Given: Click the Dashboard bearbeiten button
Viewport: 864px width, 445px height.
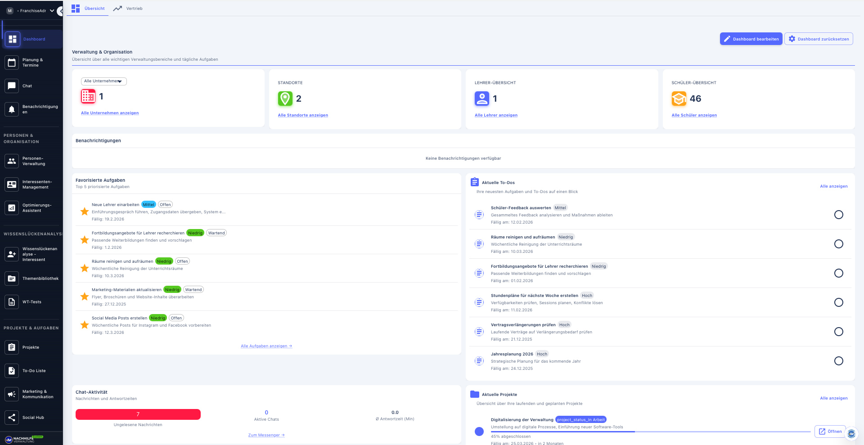Looking at the screenshot, I should pos(751,39).
